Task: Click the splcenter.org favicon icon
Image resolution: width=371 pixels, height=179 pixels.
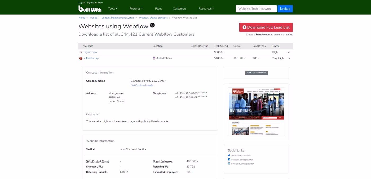Action: click(81, 58)
